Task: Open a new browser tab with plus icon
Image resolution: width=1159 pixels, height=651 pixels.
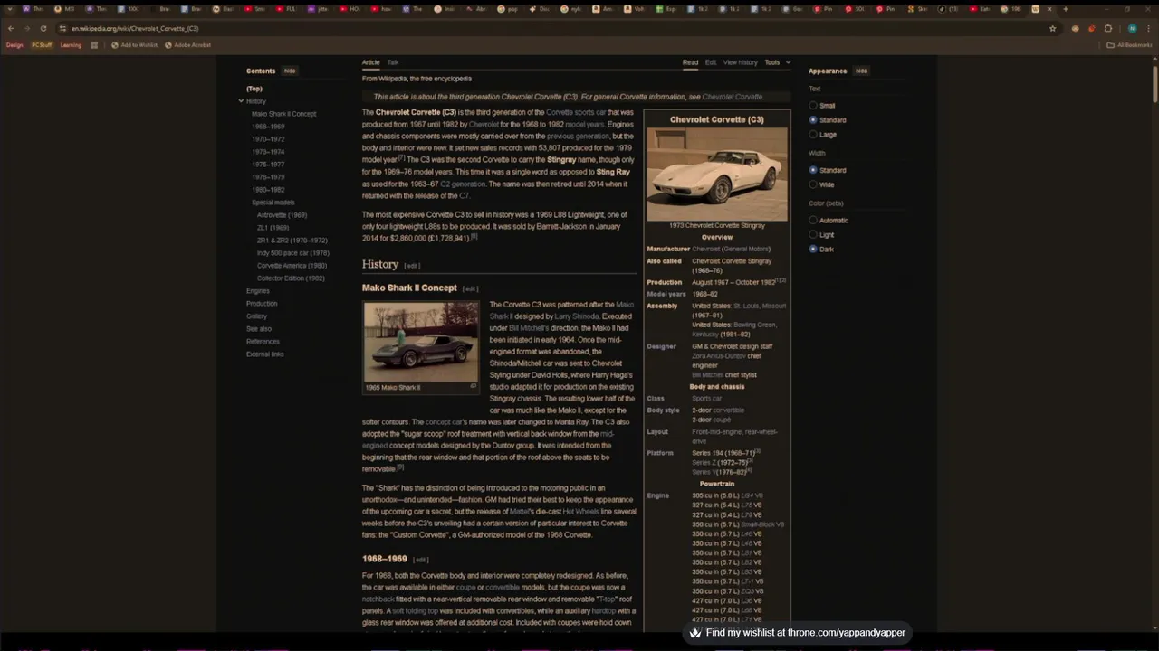Action: pyautogui.click(x=1065, y=9)
